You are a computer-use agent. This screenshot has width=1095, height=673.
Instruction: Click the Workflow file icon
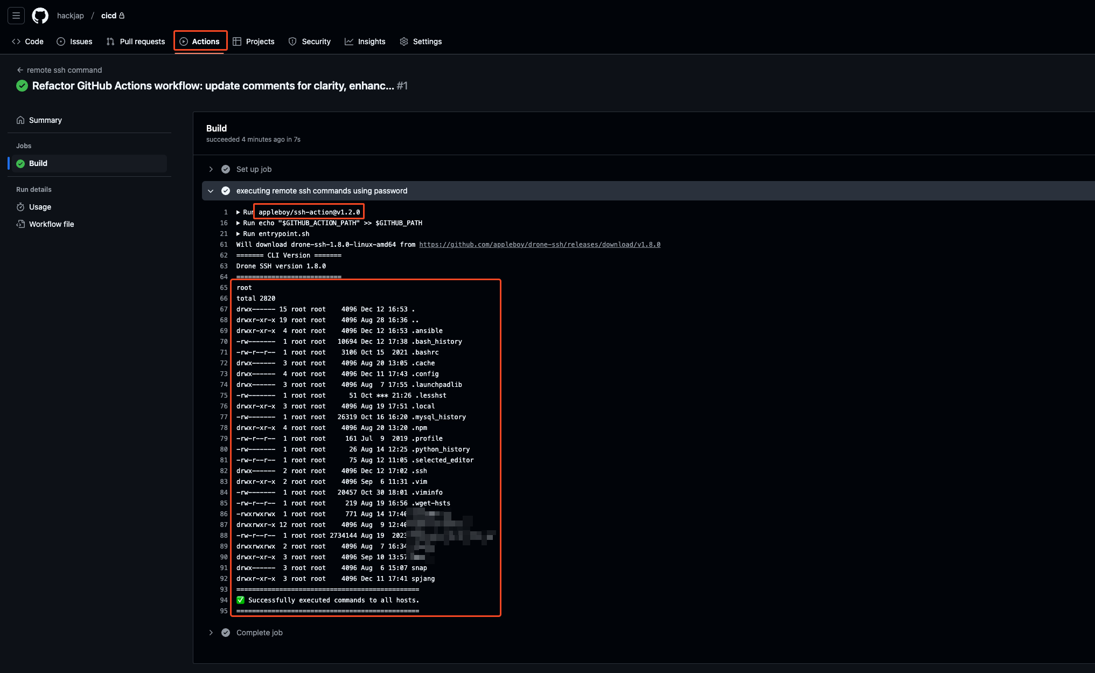[20, 224]
